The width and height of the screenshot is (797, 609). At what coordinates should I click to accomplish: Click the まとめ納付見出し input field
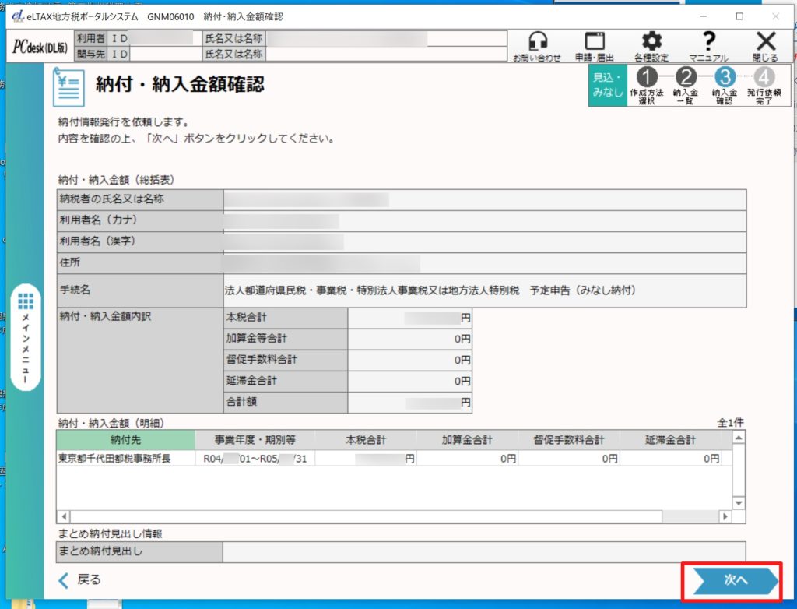483,552
